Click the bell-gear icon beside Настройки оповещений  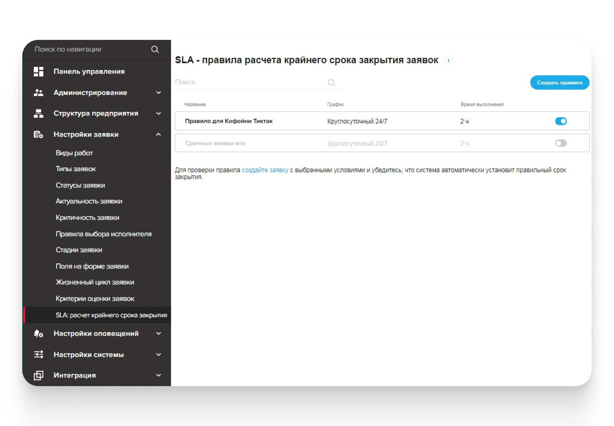click(38, 333)
